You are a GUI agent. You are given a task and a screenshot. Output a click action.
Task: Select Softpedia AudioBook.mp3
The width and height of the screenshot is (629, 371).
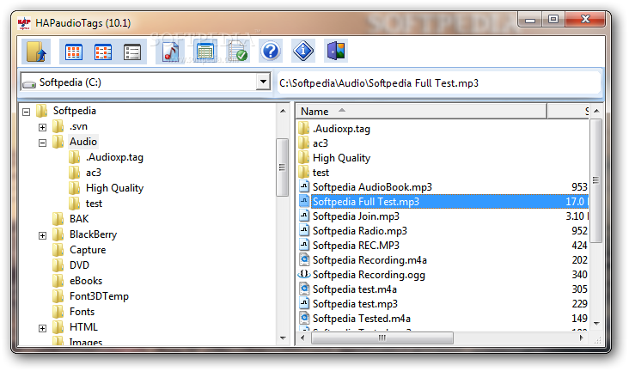point(372,187)
